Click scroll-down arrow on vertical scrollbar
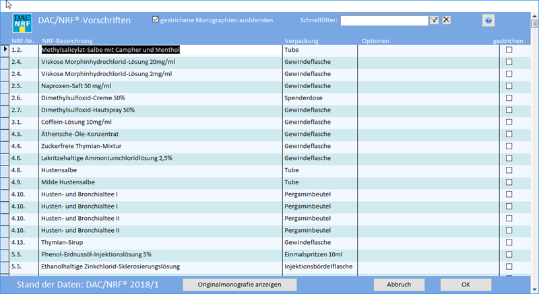The height and width of the screenshot is (294, 539). pyautogui.click(x=534, y=289)
